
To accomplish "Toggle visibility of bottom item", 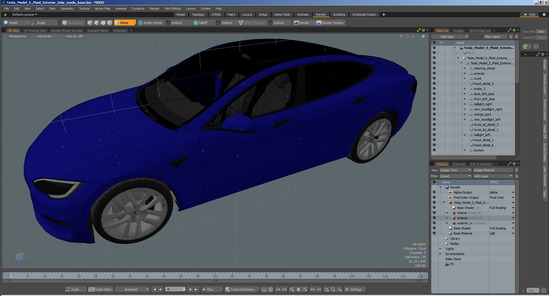I will click(434, 150).
